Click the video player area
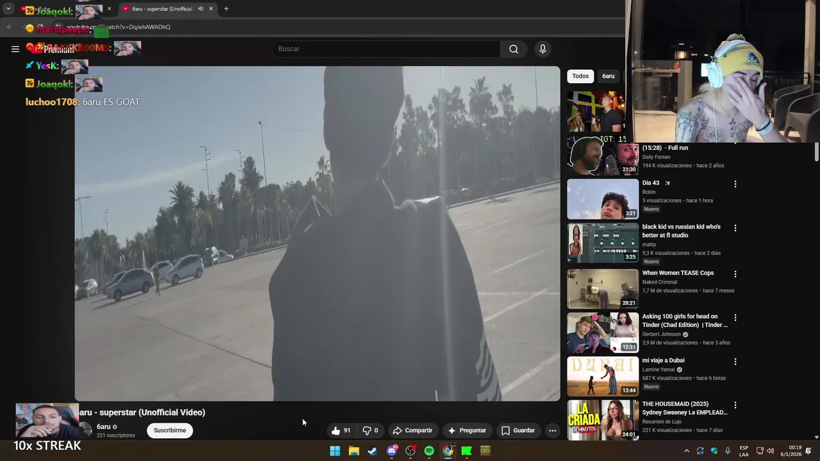 [x=317, y=234]
